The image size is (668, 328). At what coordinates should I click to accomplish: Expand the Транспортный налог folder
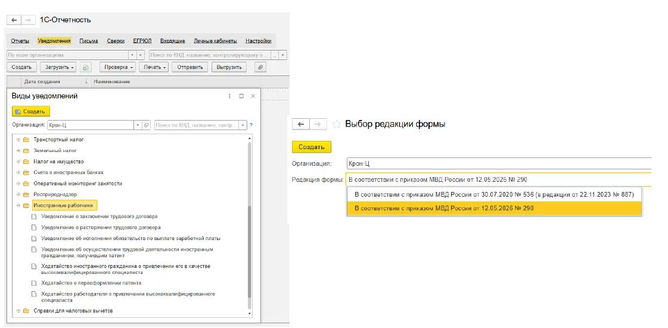[x=18, y=140]
